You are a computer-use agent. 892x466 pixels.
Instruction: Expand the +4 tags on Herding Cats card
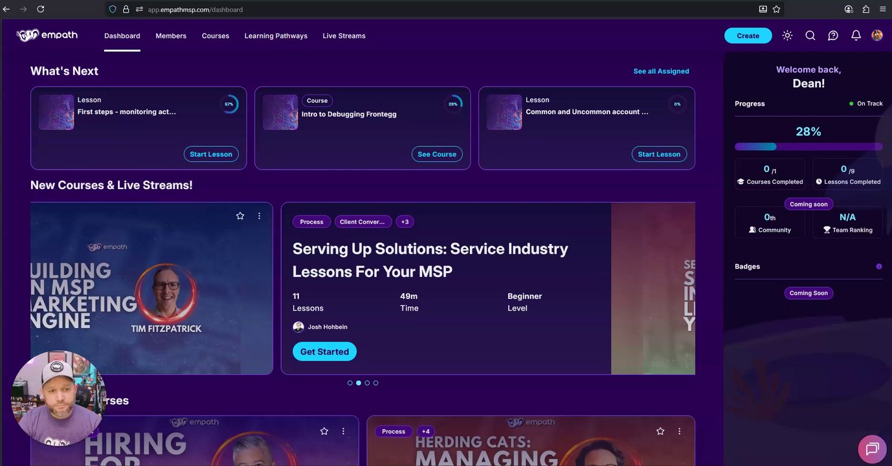[x=425, y=431]
